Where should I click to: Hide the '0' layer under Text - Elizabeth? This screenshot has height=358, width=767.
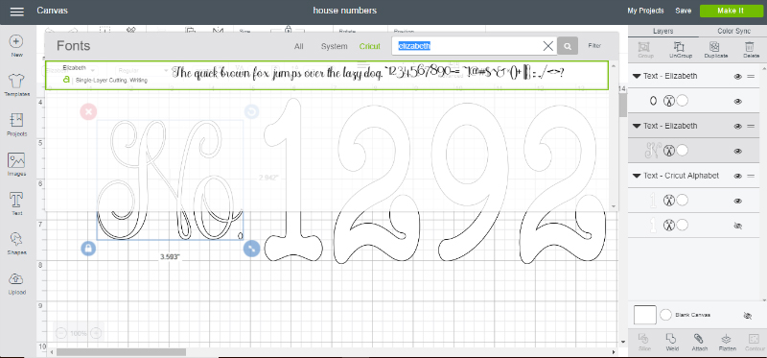(x=737, y=102)
